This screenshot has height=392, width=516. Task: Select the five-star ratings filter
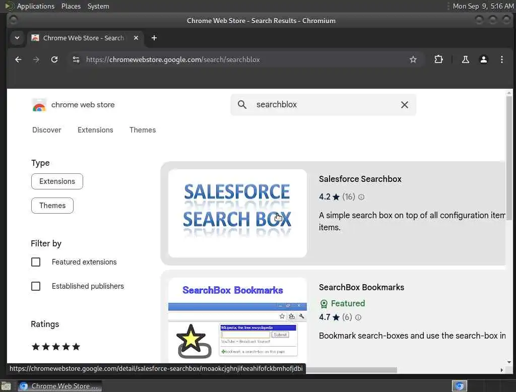pyautogui.click(x=56, y=347)
